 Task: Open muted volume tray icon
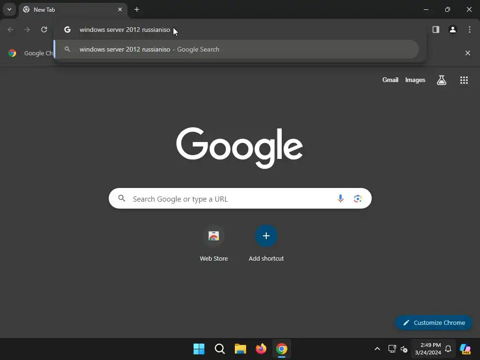point(404,349)
